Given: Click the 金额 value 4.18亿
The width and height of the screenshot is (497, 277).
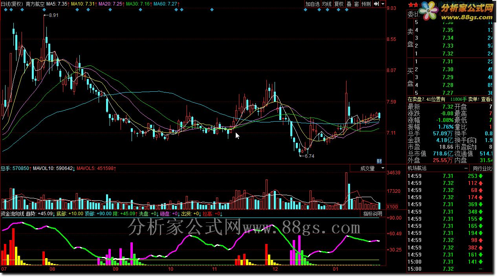Looking at the screenshot, I should pos(444,140).
